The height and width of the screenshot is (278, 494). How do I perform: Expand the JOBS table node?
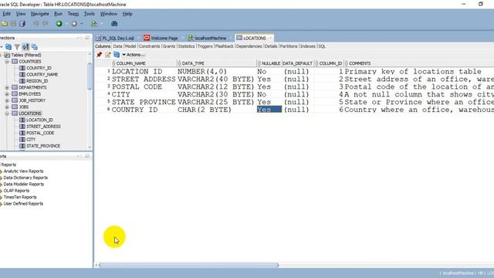click(x=7, y=107)
